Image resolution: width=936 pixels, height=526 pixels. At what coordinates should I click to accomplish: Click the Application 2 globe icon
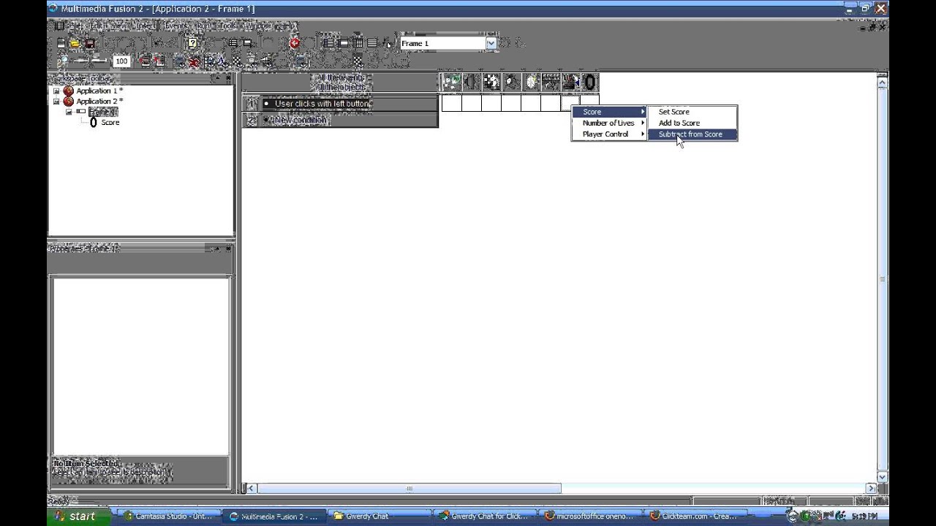(x=68, y=101)
